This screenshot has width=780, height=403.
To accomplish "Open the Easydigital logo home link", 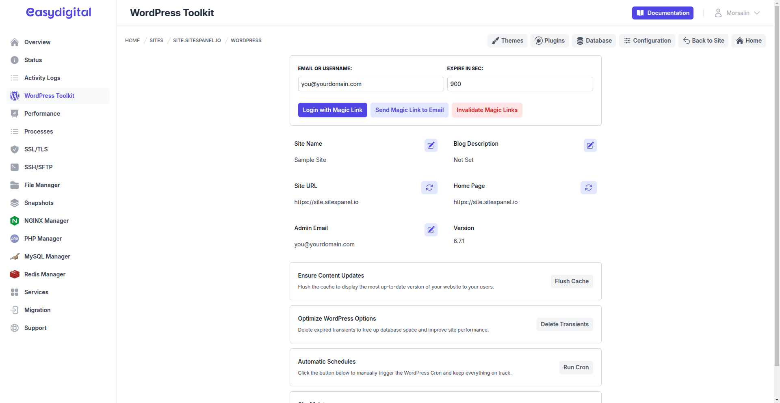I will [58, 13].
